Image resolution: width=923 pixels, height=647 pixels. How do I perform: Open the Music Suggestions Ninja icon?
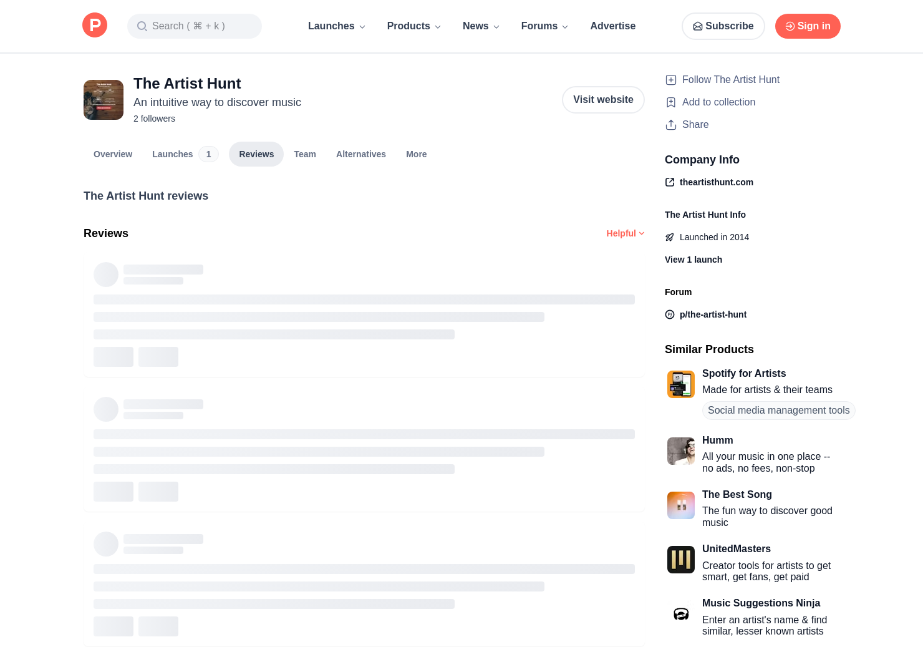click(x=680, y=614)
